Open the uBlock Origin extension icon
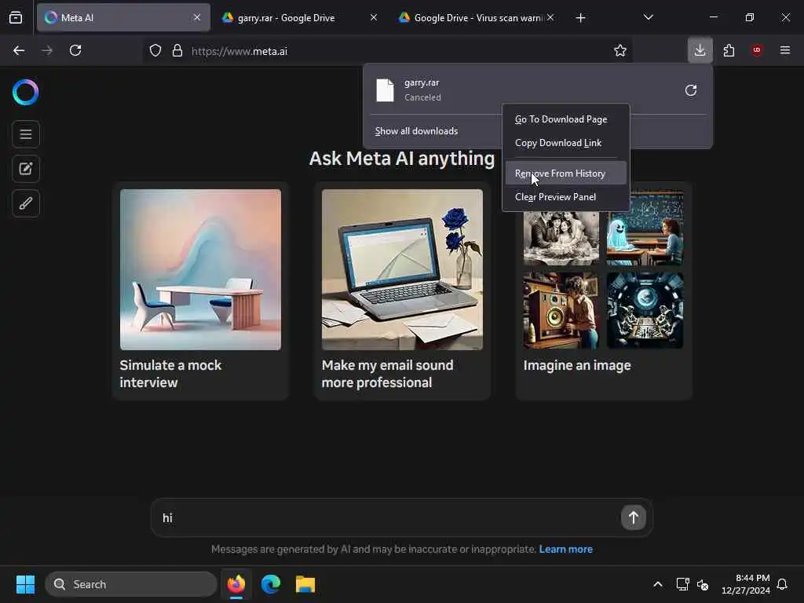This screenshot has width=804, height=603. pyautogui.click(x=757, y=50)
